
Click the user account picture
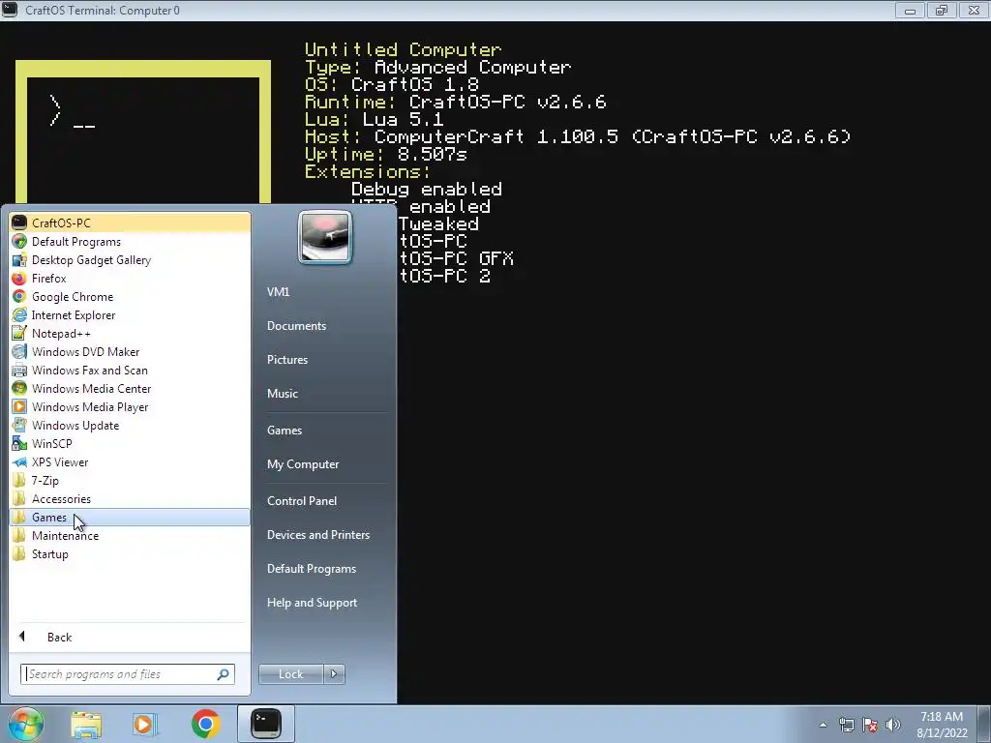click(325, 237)
